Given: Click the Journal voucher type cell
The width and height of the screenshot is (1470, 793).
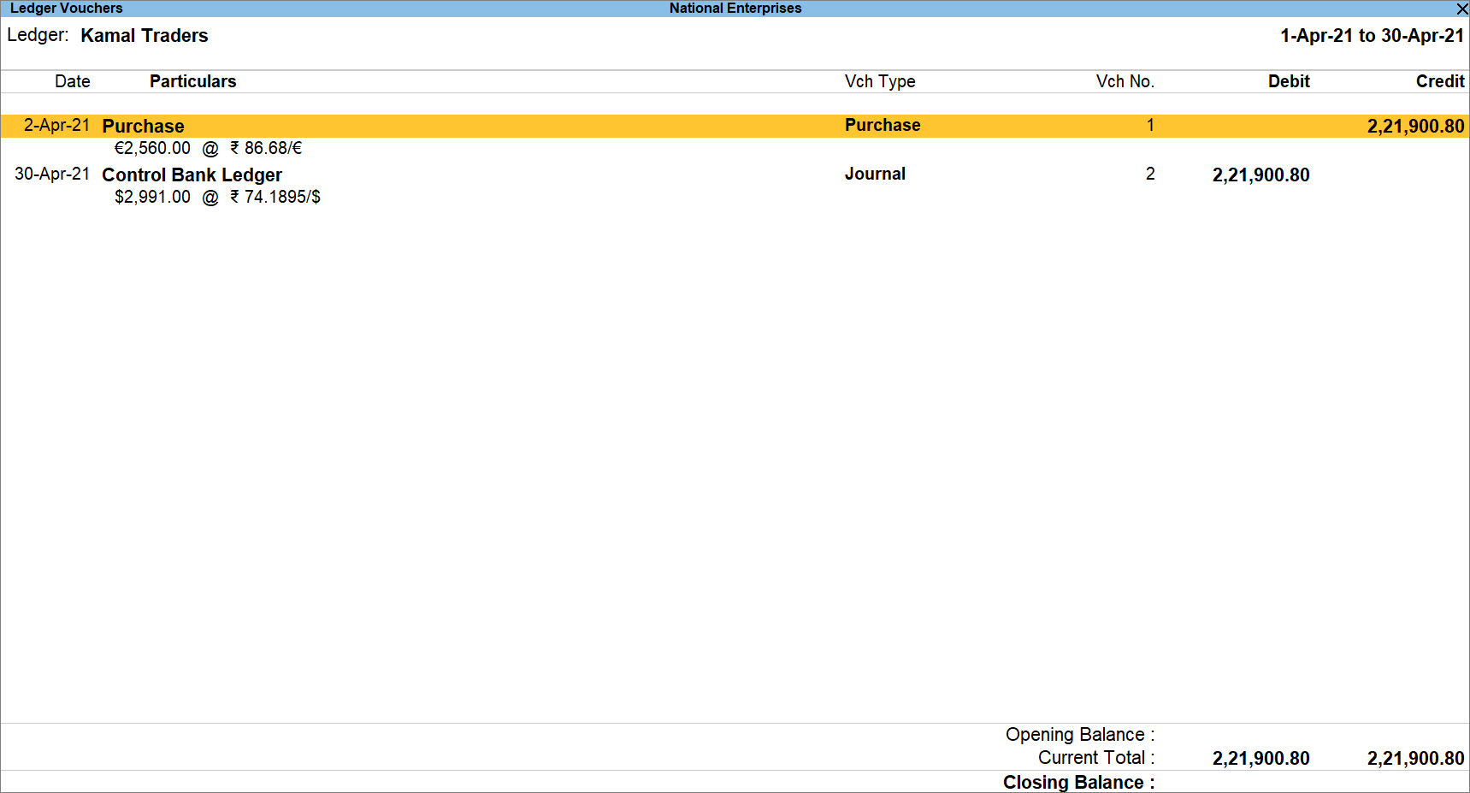Looking at the screenshot, I should pos(875,174).
